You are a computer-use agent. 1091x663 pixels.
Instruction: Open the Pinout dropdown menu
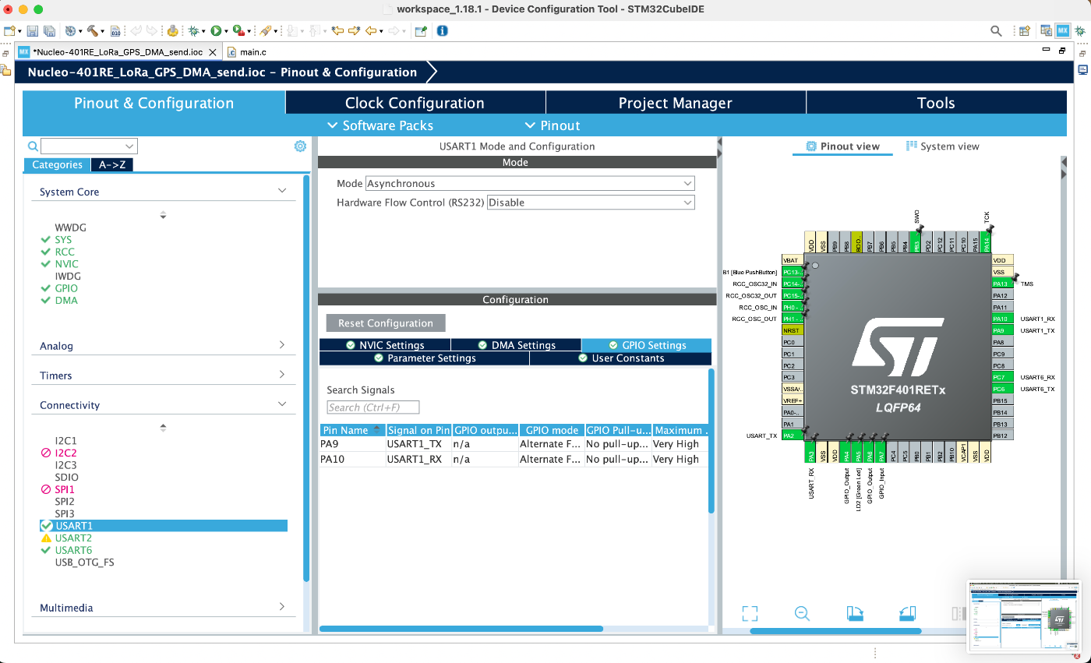click(x=552, y=125)
